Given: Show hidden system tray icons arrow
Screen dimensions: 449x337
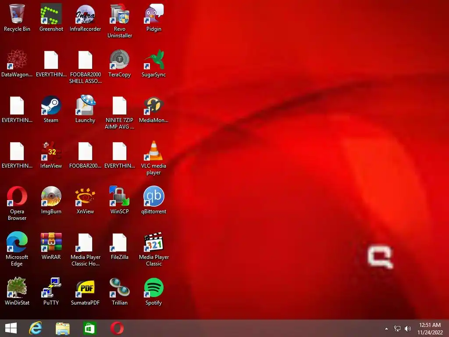Looking at the screenshot, I should tap(387, 329).
